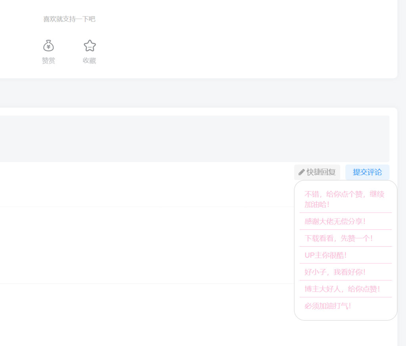Click the pencil icon beside 快捷回复
The image size is (406, 346).
302,172
